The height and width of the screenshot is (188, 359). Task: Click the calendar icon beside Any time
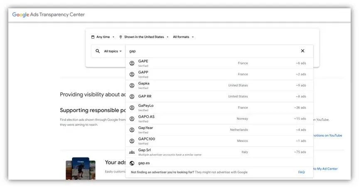(x=93, y=37)
